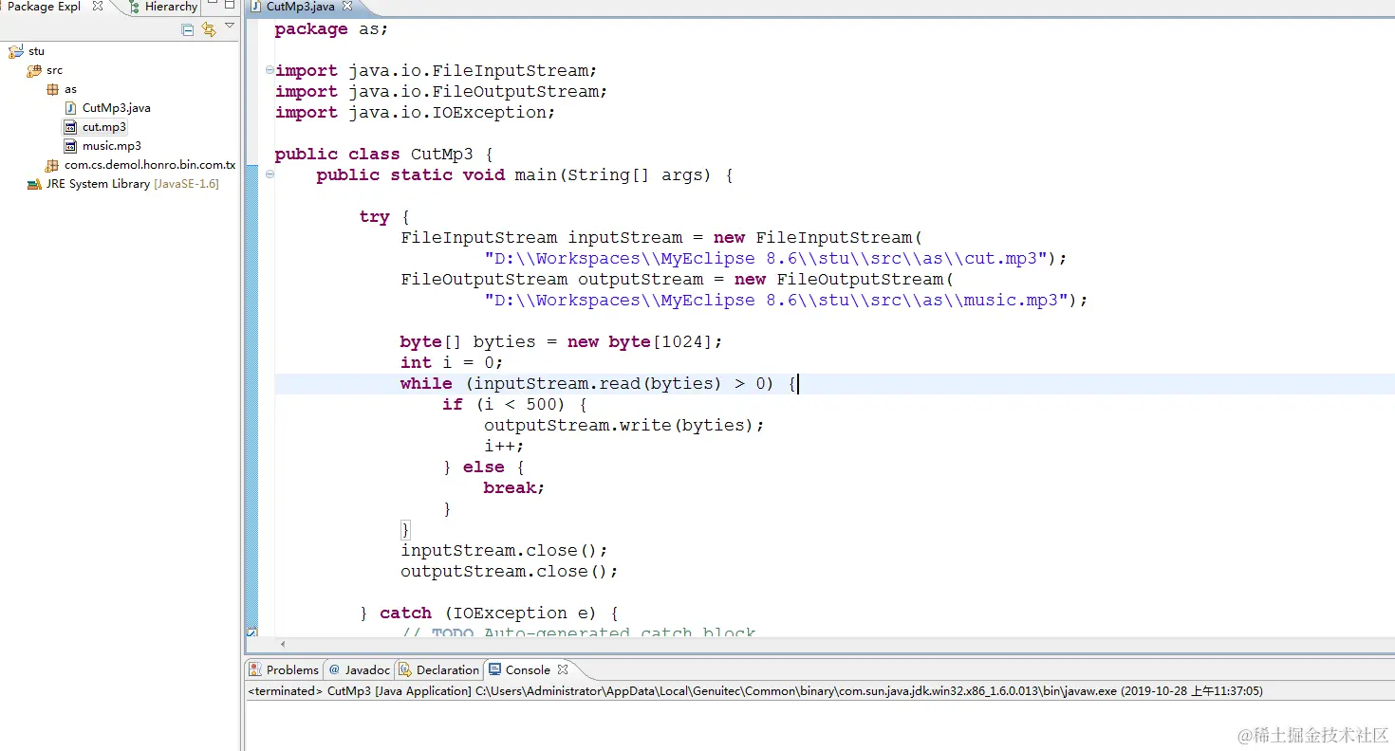
Task: Click the CutMp3.java file icon in tree
Action: tap(70, 108)
